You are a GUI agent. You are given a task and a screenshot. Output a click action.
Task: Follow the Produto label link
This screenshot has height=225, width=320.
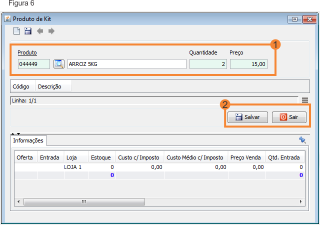click(27, 52)
